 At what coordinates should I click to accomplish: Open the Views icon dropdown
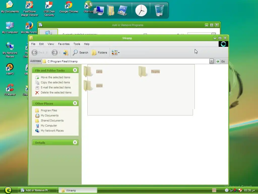[x=115, y=53]
